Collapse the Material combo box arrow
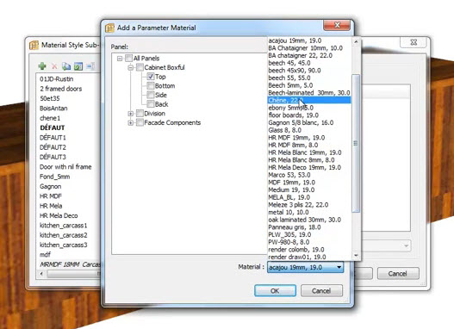 pyautogui.click(x=339, y=267)
